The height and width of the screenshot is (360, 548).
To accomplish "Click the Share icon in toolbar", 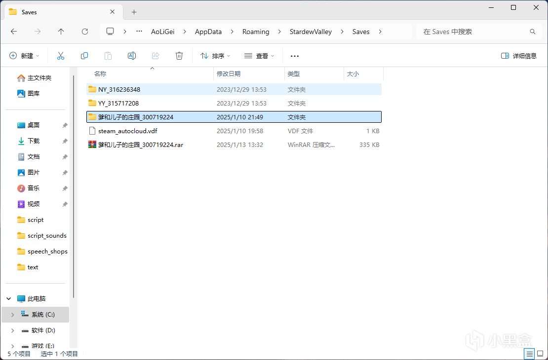I will (x=156, y=56).
